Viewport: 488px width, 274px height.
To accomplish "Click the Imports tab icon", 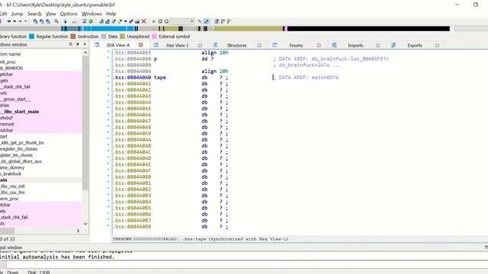I will [334, 45].
